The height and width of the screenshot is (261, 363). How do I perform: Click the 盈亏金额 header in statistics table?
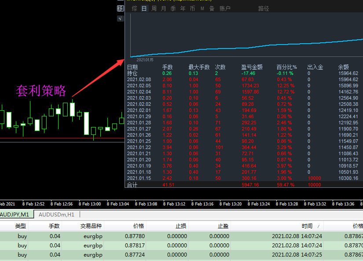pos(252,67)
